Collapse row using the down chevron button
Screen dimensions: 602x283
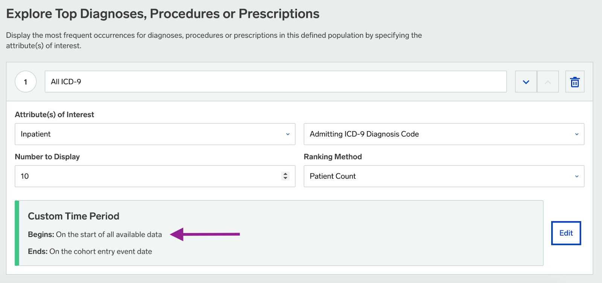(x=526, y=82)
